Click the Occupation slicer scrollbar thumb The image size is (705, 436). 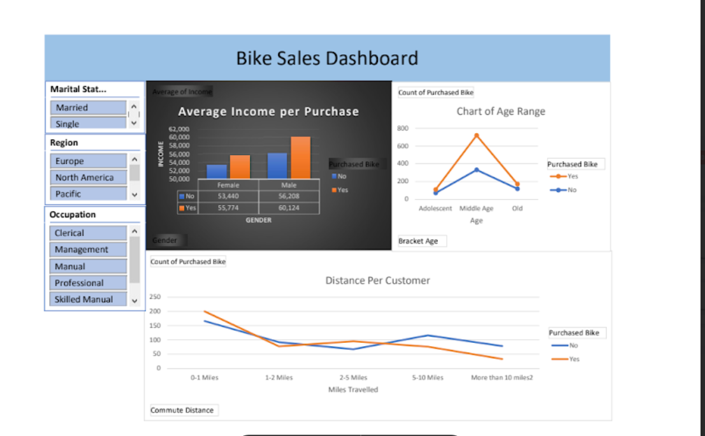pos(134,259)
